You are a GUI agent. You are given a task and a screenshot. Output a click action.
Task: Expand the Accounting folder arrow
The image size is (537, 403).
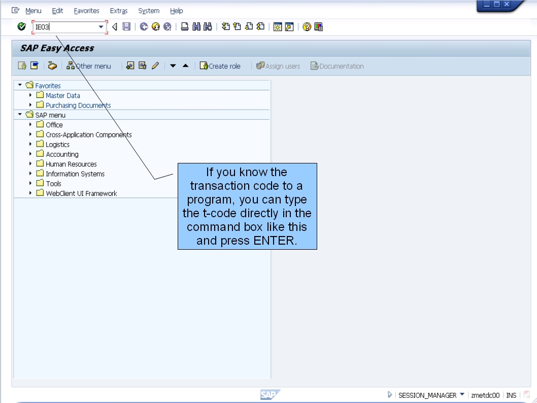click(30, 154)
